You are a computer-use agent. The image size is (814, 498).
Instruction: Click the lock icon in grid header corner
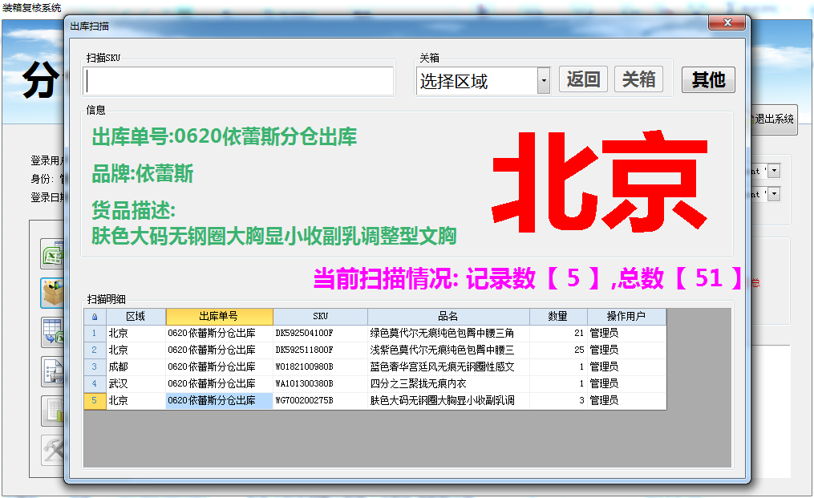95,317
